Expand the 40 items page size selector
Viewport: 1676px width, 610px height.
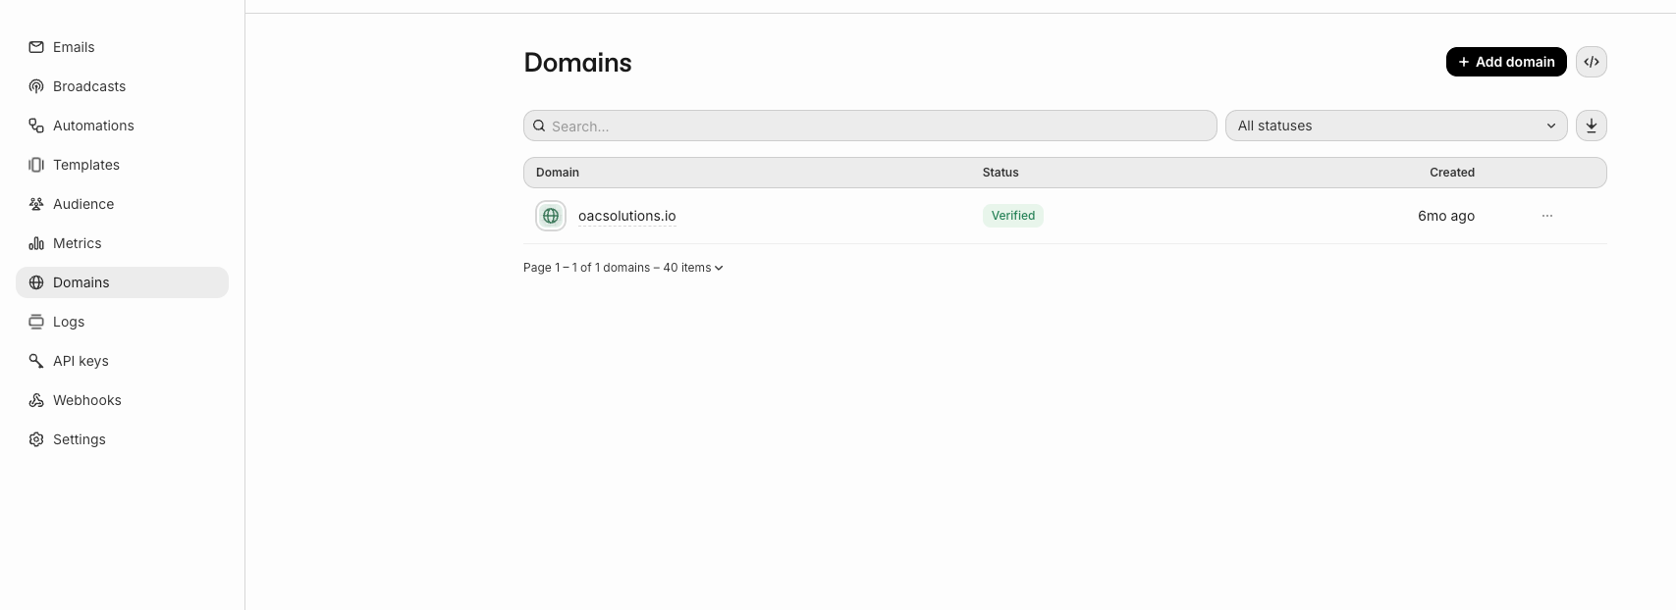(693, 268)
